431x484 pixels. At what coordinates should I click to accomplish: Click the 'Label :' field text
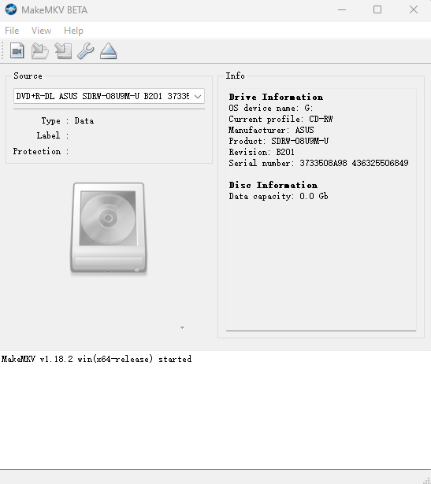tap(53, 135)
